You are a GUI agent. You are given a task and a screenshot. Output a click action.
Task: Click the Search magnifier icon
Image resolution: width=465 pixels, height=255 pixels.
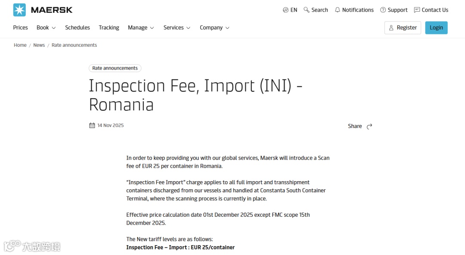tap(307, 10)
